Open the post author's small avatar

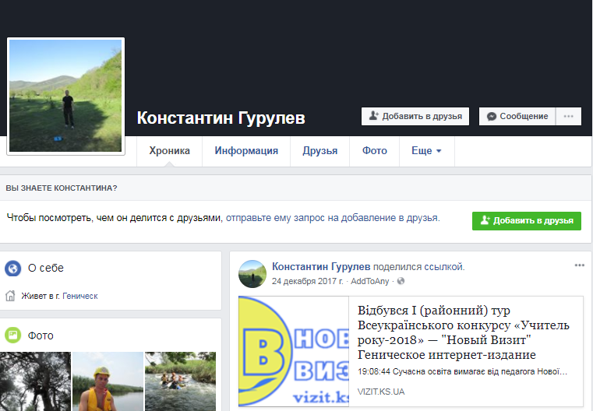[252, 273]
